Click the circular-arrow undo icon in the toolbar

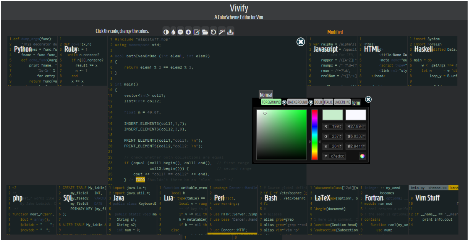click(214, 32)
